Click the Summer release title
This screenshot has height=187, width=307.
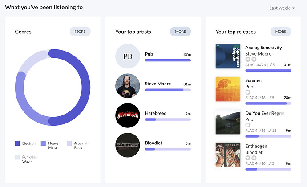tap(254, 80)
